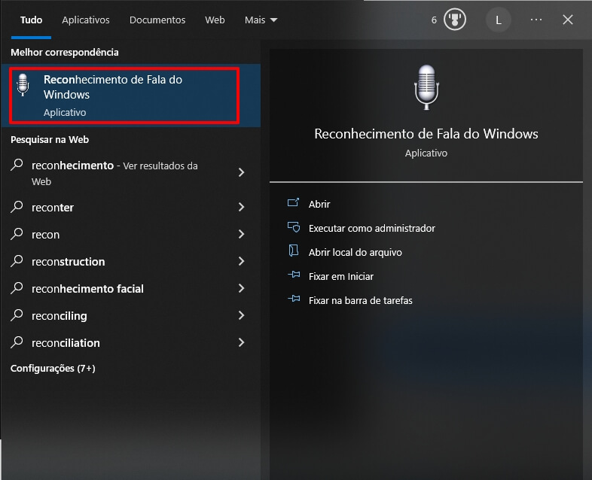
Task: Click Executar como administrador
Action: (372, 228)
